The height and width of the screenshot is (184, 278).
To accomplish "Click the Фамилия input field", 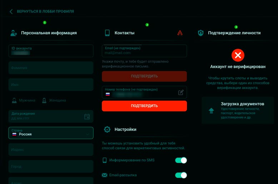I will (51, 68).
